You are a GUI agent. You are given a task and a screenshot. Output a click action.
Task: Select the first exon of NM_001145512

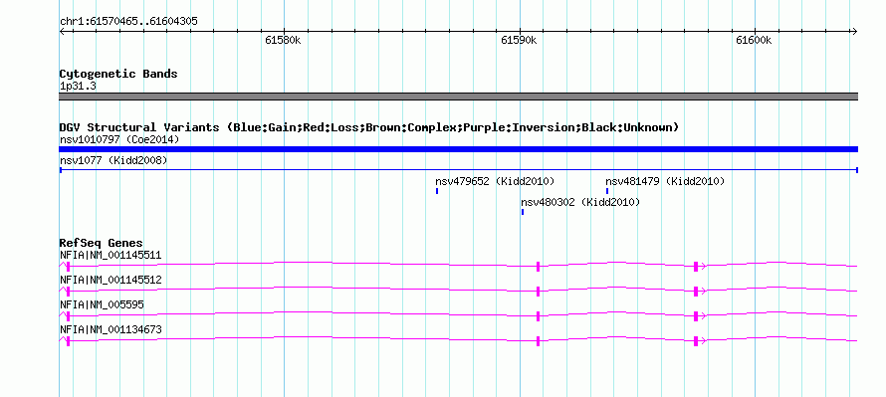[68, 292]
